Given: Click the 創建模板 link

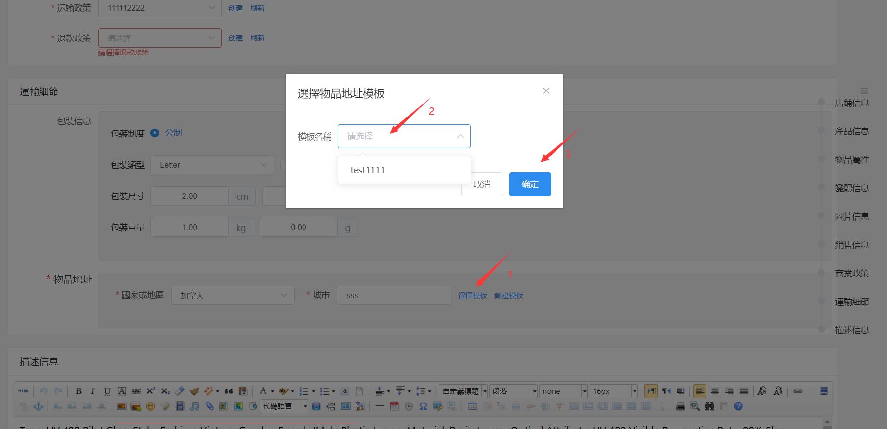Looking at the screenshot, I should pos(508,296).
